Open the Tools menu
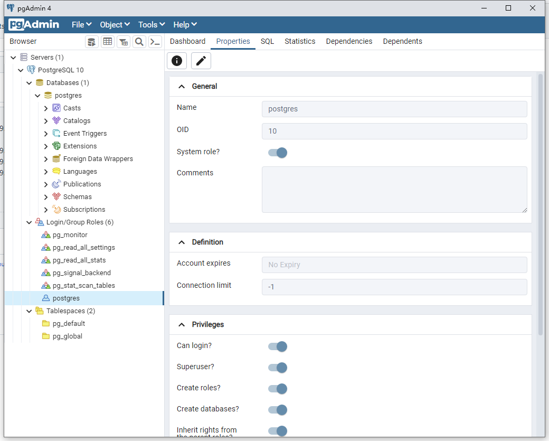549x441 pixels. (x=152, y=24)
